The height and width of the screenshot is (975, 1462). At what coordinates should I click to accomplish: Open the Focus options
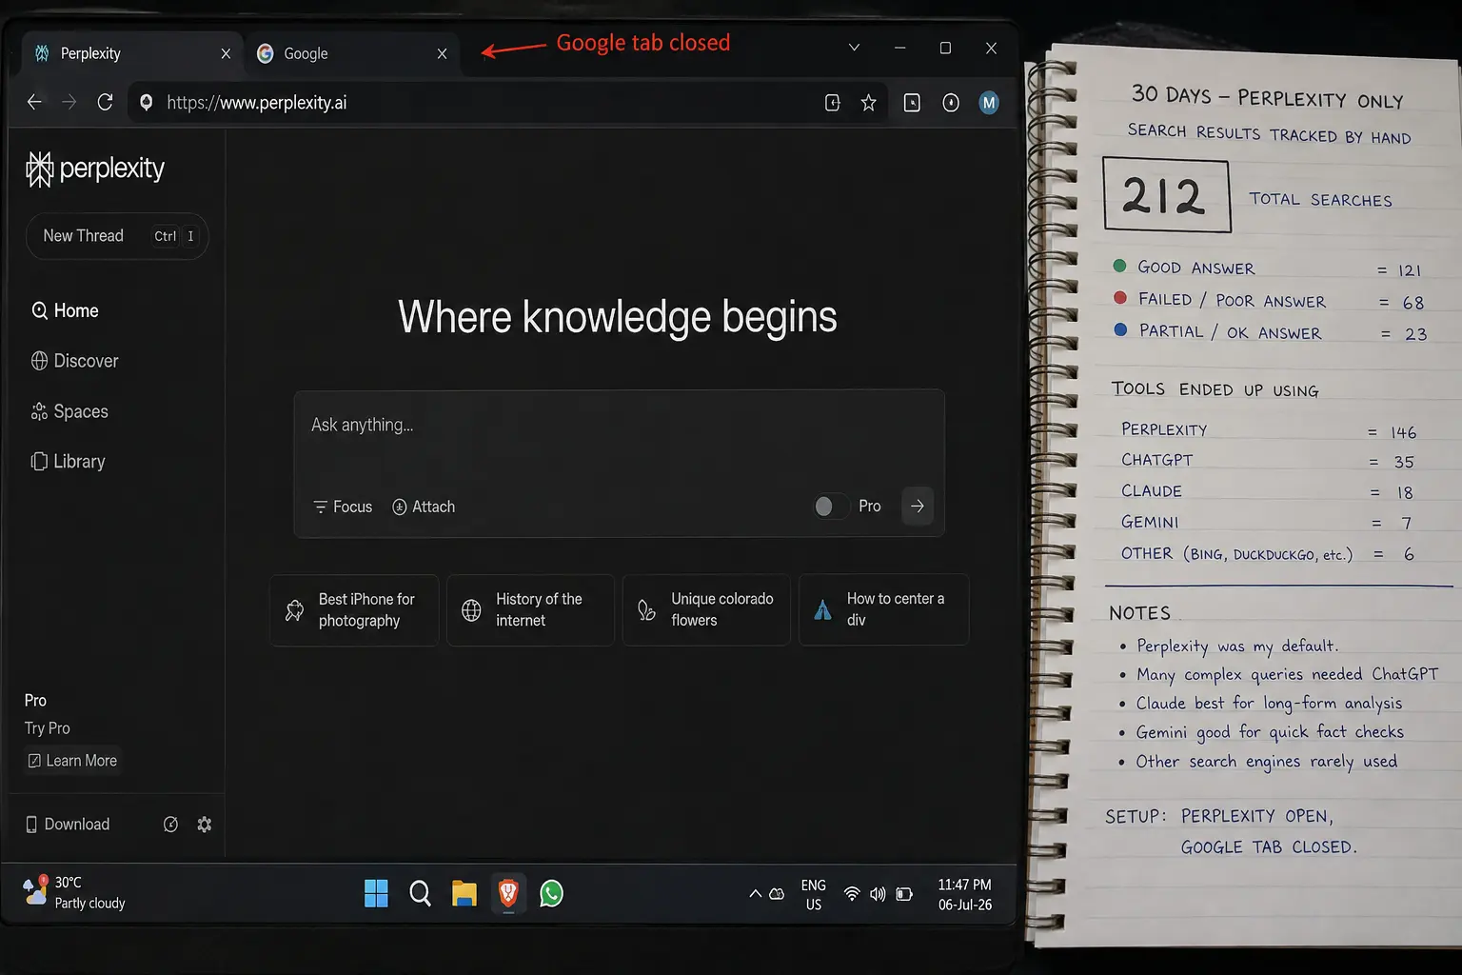coord(343,507)
